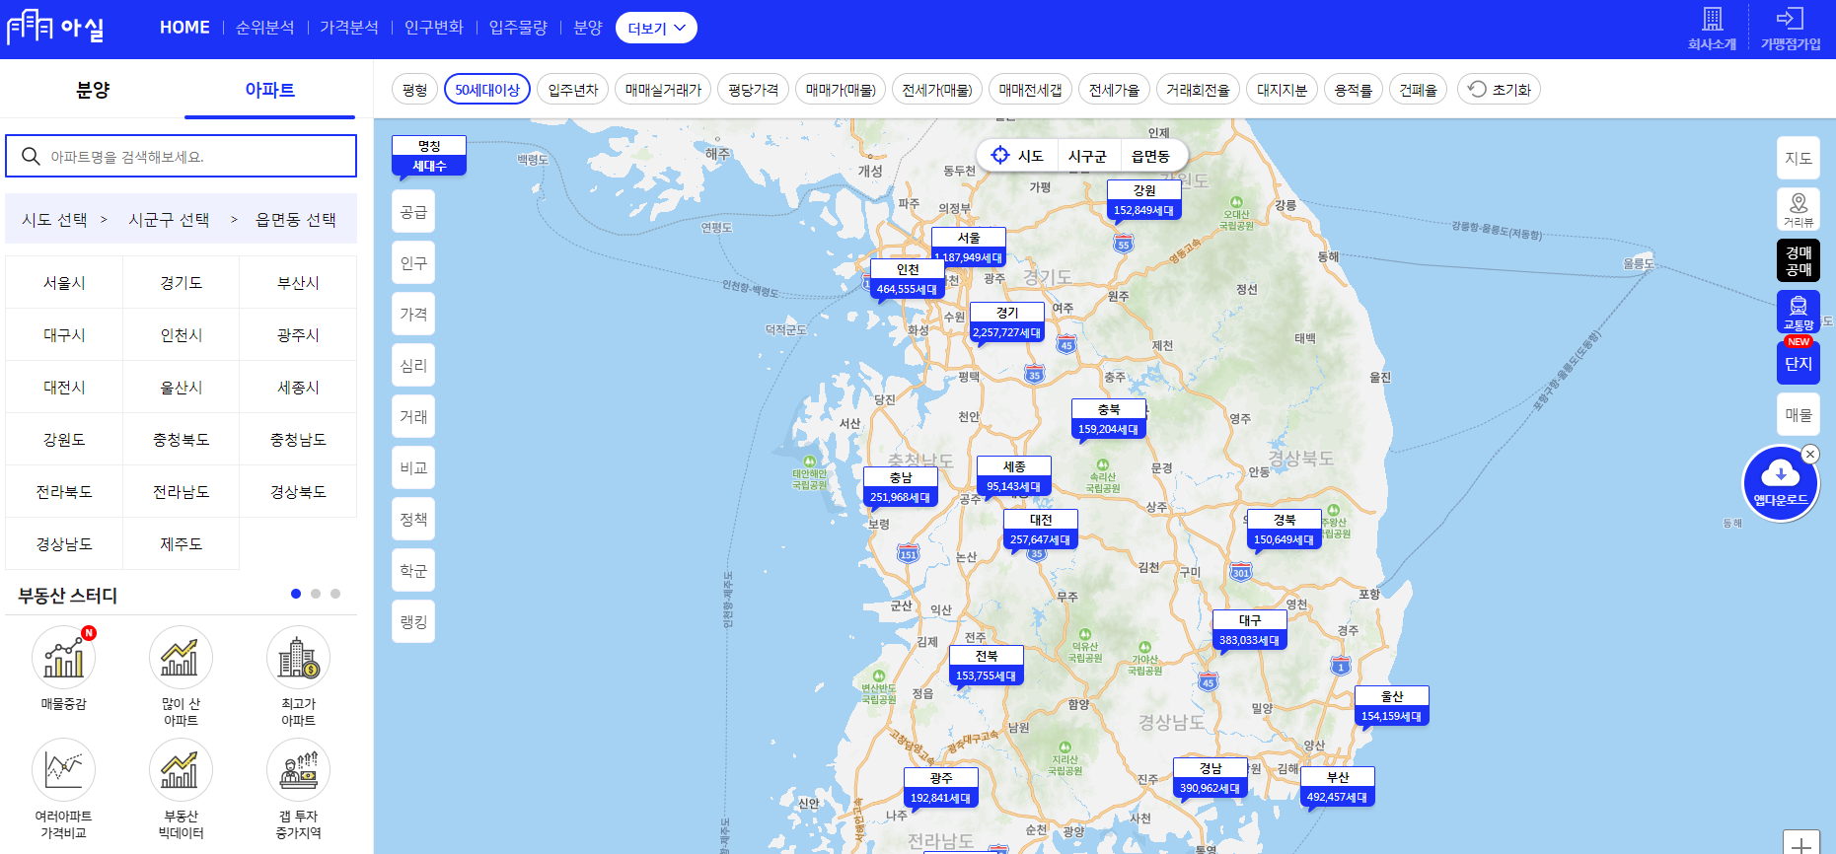The width and height of the screenshot is (1836, 854).
Task: Toggle the 매매가(매물) filter chip
Action: pos(841,90)
